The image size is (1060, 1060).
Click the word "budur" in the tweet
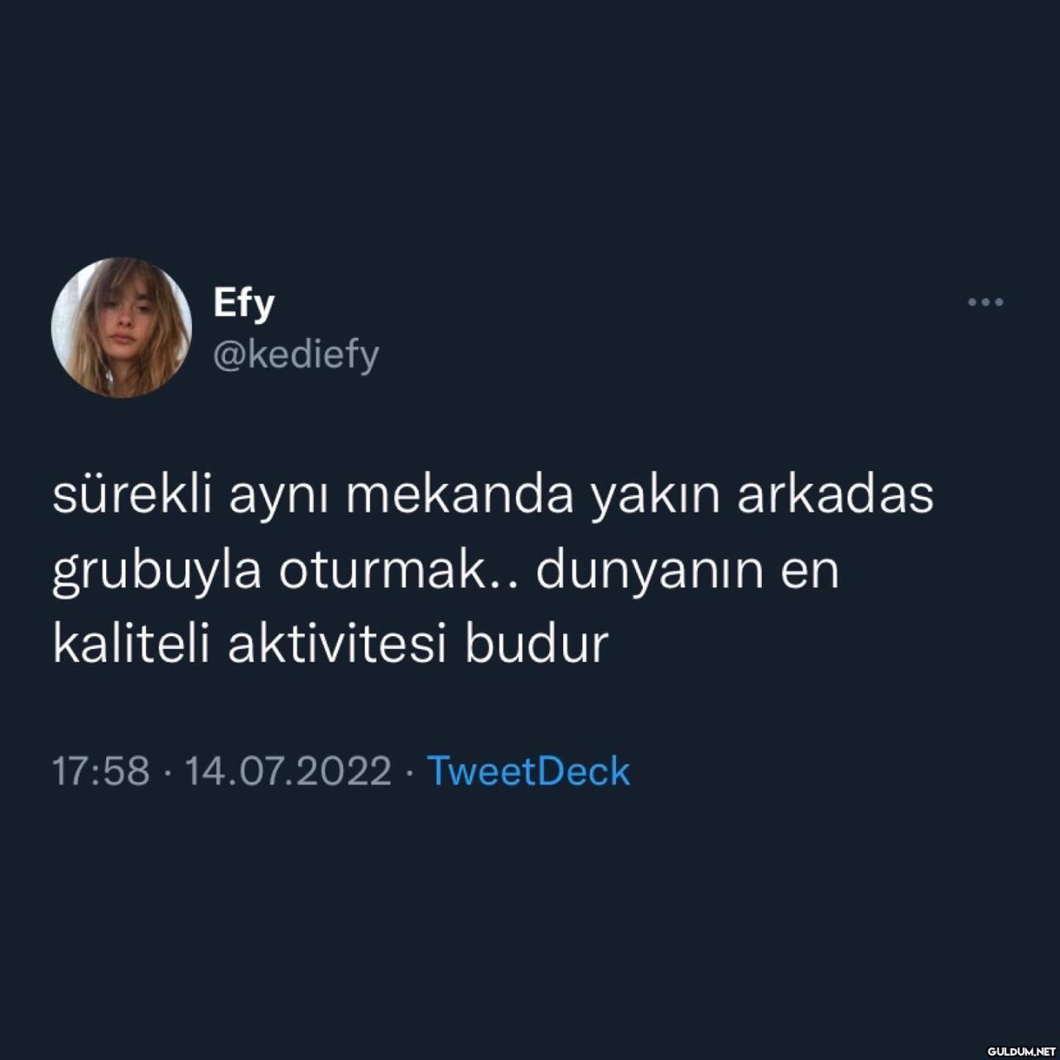537,644
